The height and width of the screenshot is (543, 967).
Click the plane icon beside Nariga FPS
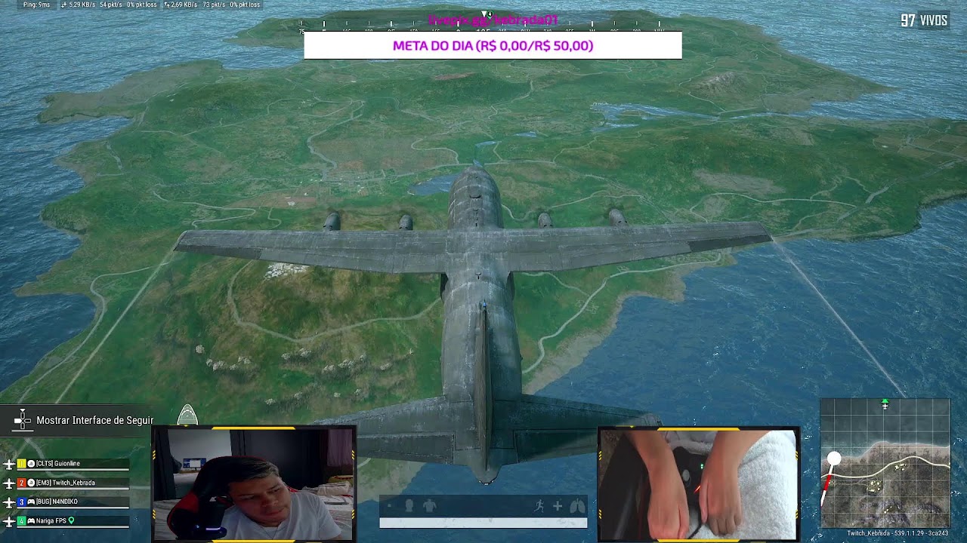9,520
